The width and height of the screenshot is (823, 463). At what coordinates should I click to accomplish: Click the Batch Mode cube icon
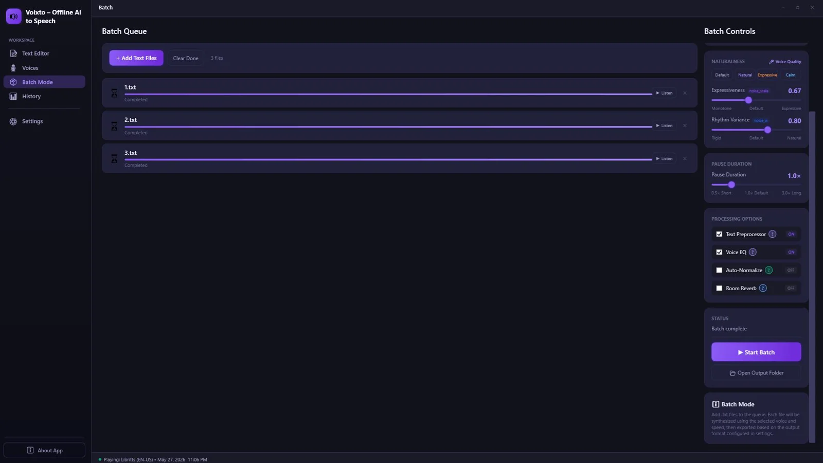tap(13, 82)
